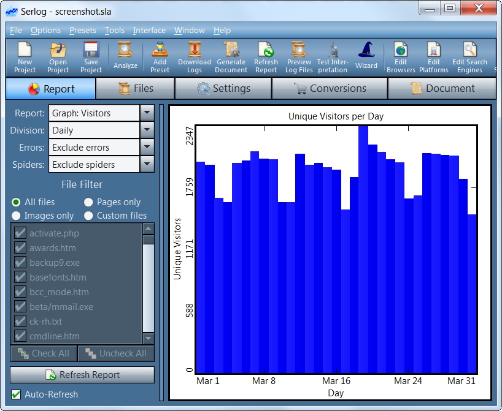The image size is (502, 411).
Task: Switch to the Conversions tab
Action: click(x=330, y=89)
